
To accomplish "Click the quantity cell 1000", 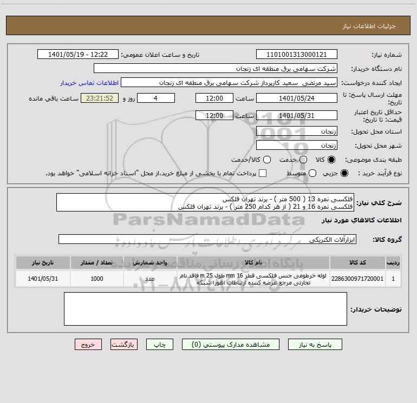I will [97, 279].
